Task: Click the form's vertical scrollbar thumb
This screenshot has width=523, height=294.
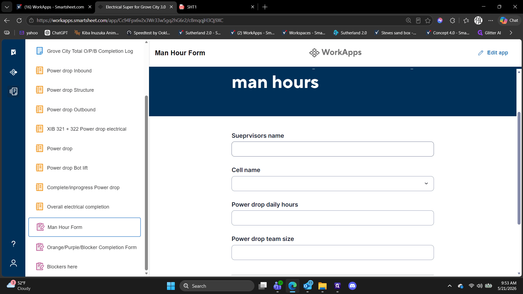Action: (x=519, y=168)
